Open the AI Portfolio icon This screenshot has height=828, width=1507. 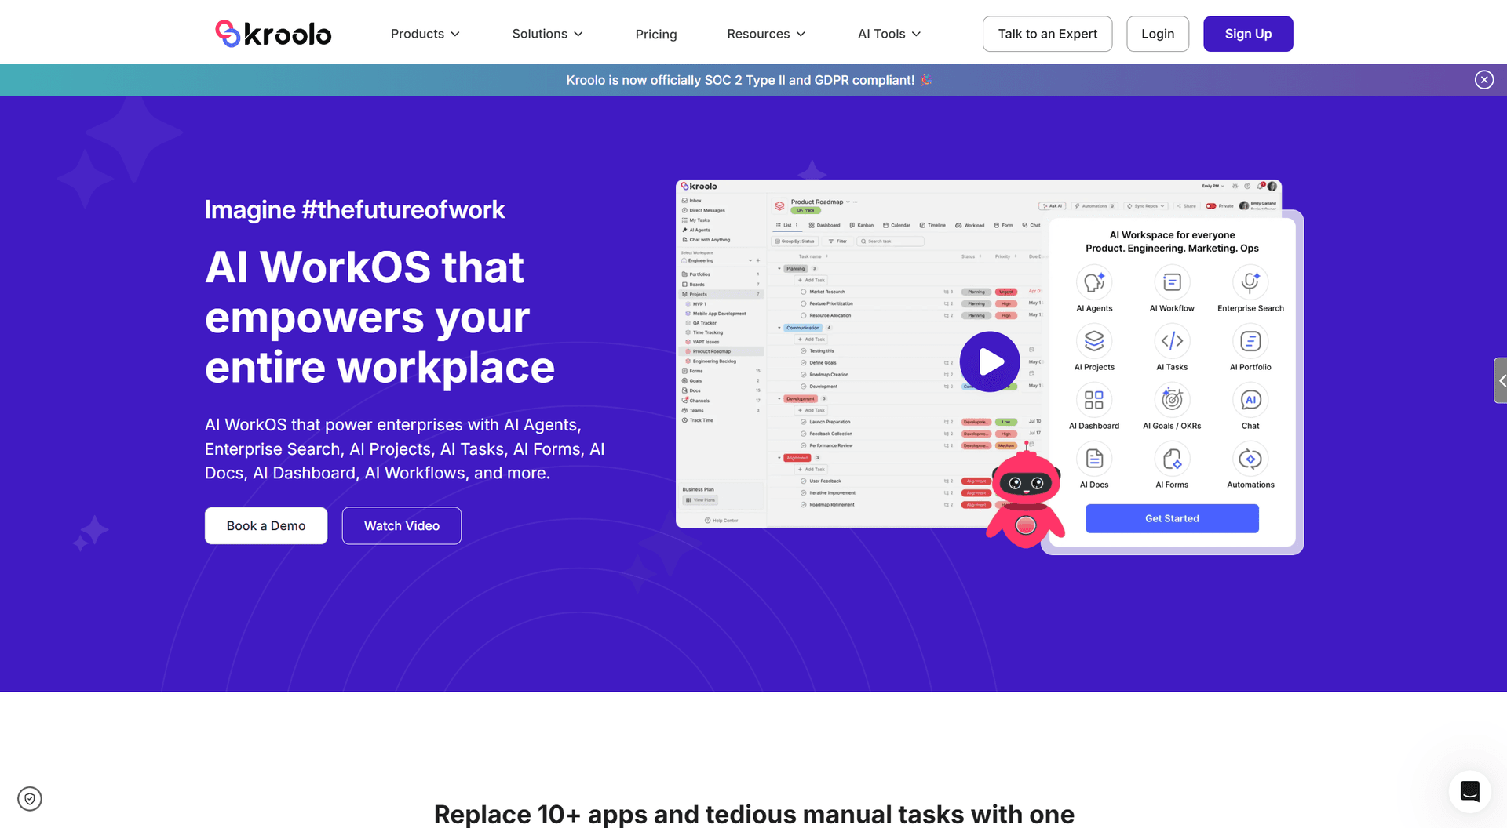coord(1250,341)
